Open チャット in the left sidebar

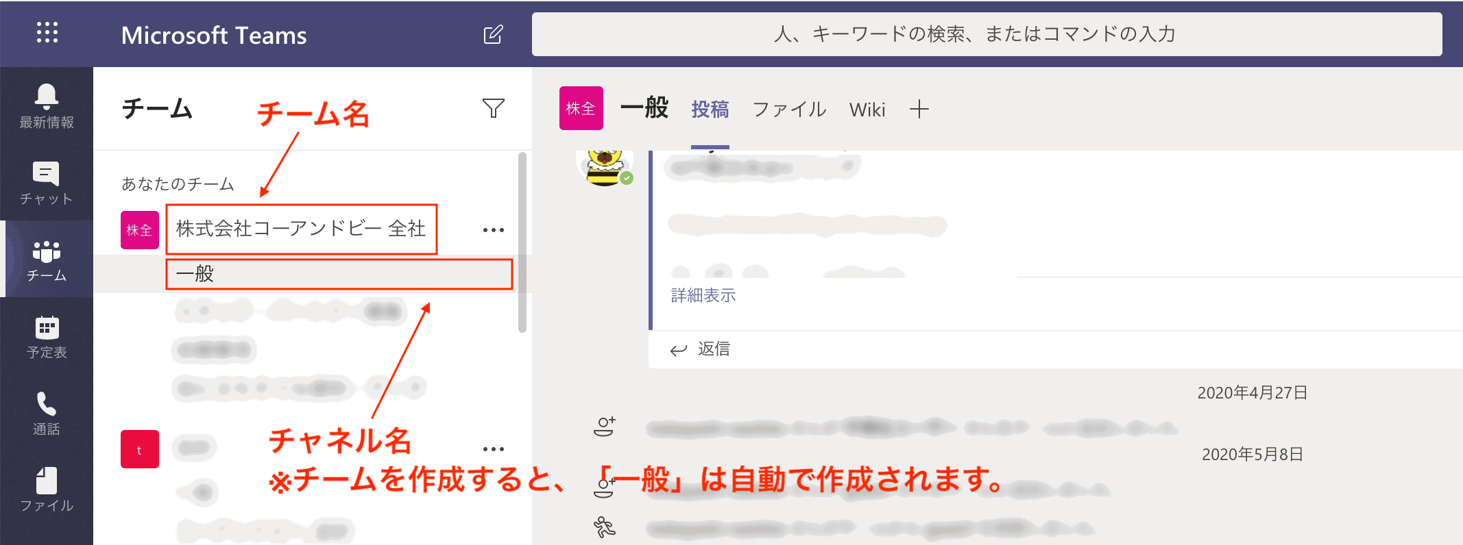tap(47, 183)
